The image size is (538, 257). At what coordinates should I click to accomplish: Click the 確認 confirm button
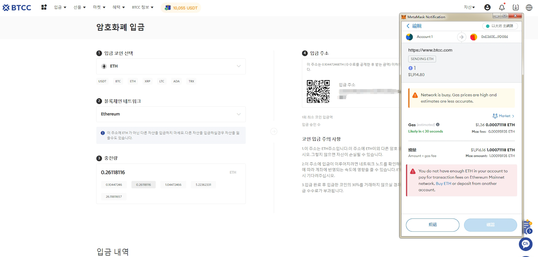(490, 225)
